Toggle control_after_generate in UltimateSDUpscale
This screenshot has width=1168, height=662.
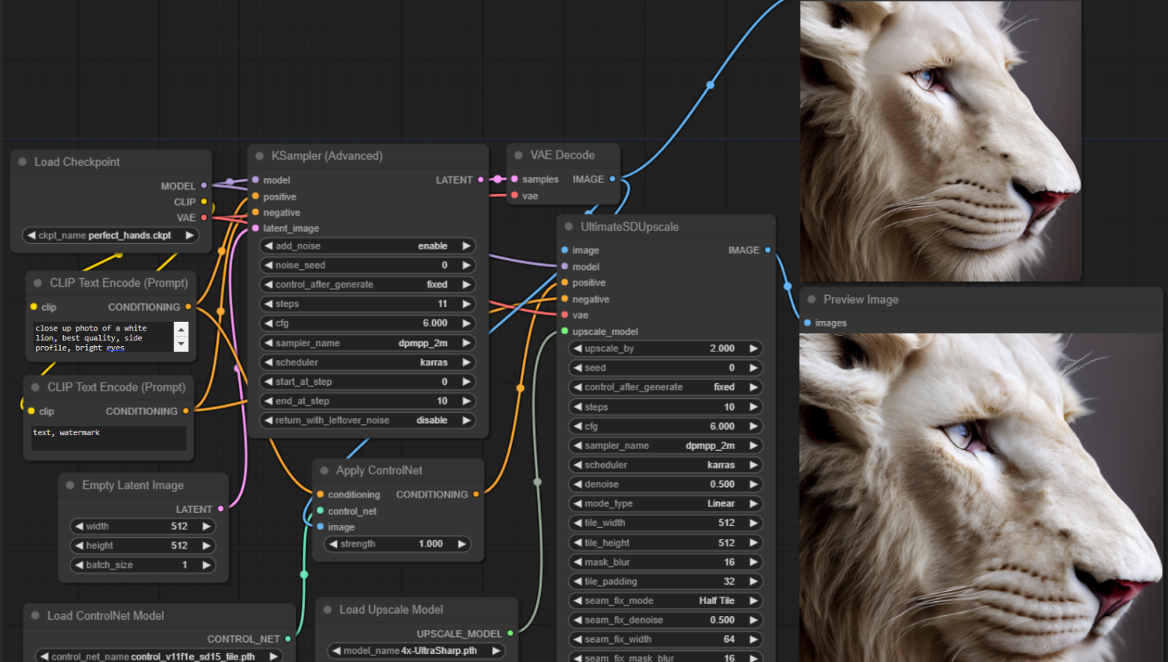[665, 387]
